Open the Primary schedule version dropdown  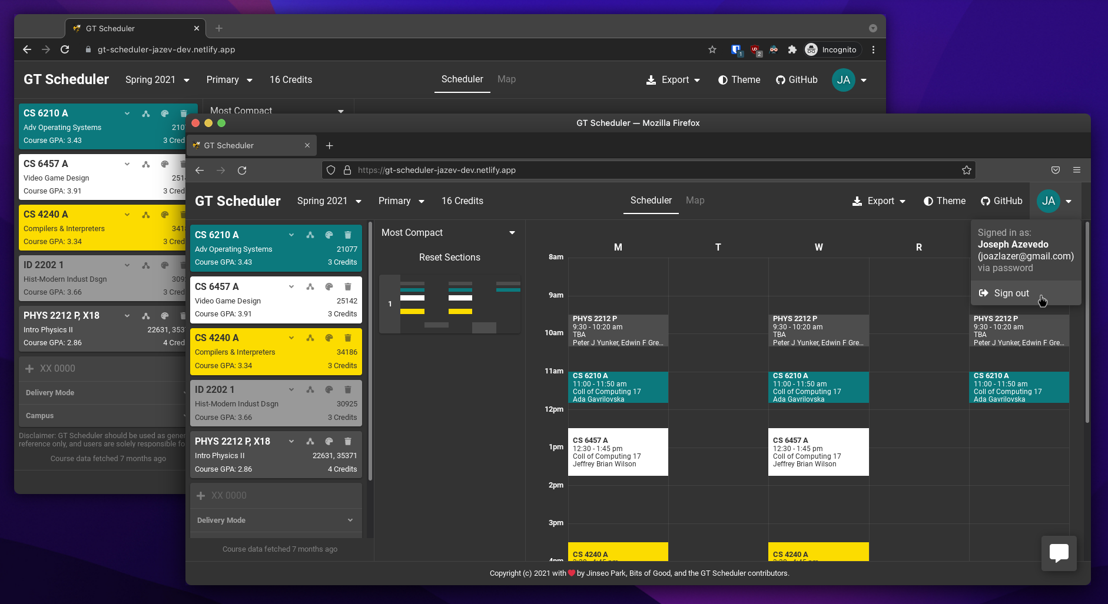coord(400,201)
